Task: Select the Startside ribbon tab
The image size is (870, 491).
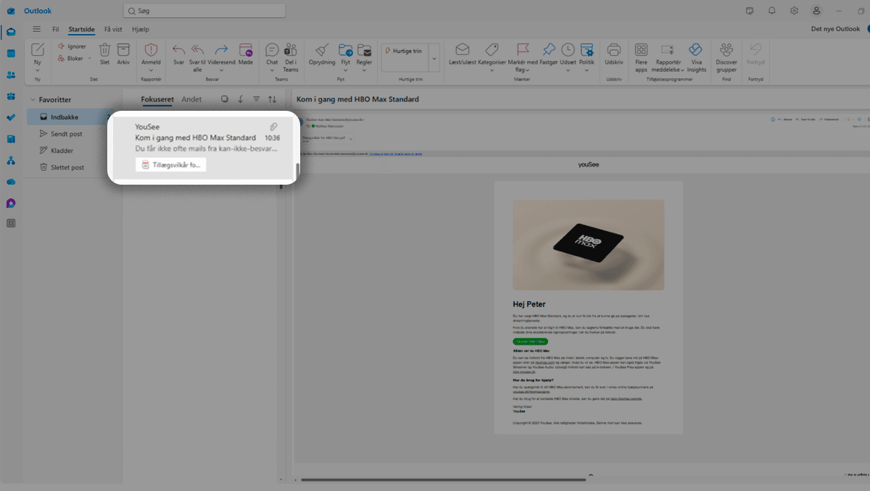Action: tap(81, 29)
